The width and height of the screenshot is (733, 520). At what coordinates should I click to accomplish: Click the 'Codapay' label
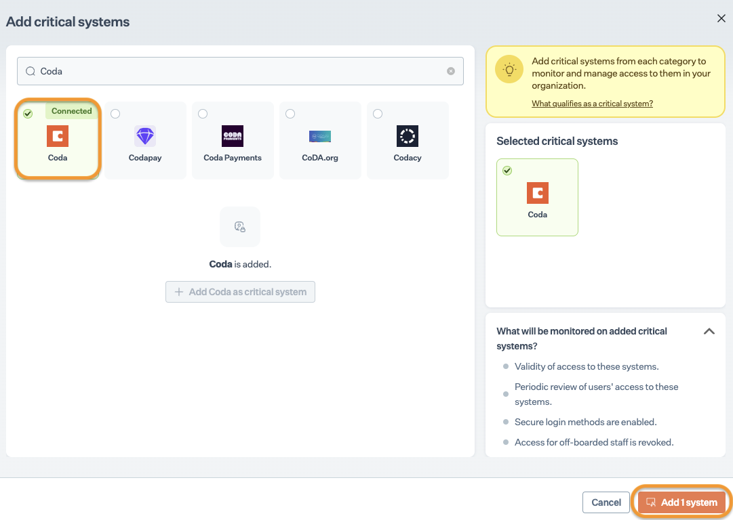click(x=145, y=158)
